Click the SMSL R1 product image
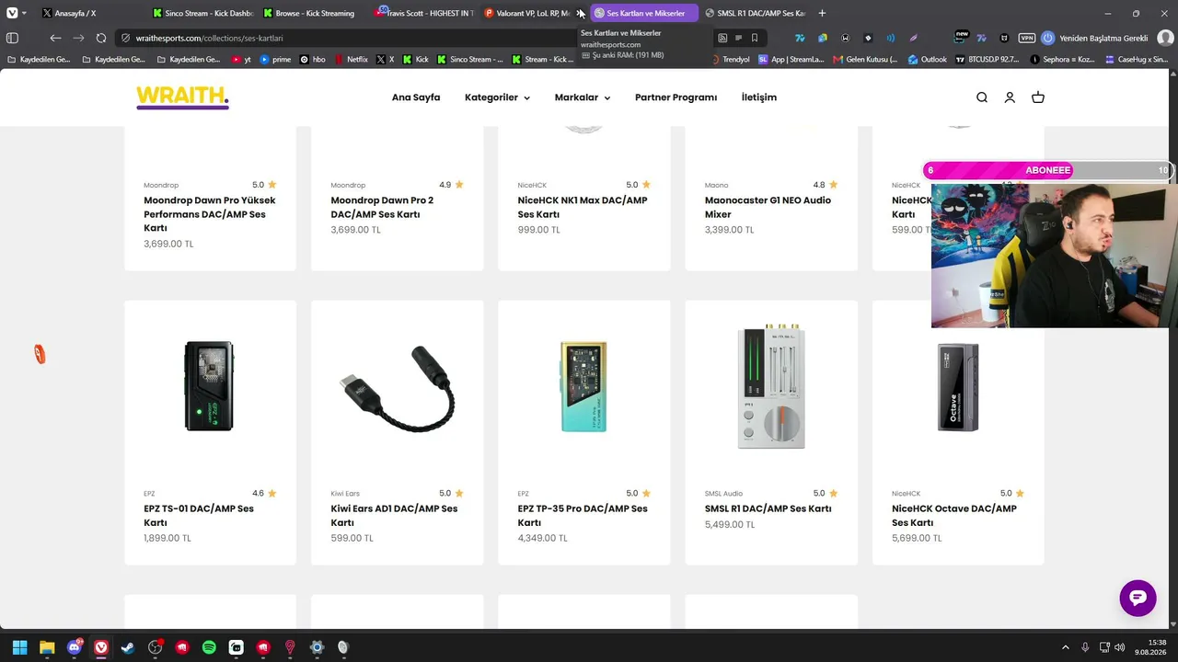The image size is (1178, 662). (x=771, y=386)
